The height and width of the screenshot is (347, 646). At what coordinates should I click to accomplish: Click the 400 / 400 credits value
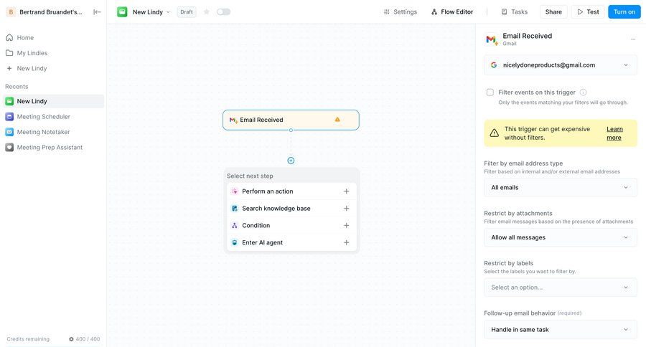pyautogui.click(x=88, y=339)
